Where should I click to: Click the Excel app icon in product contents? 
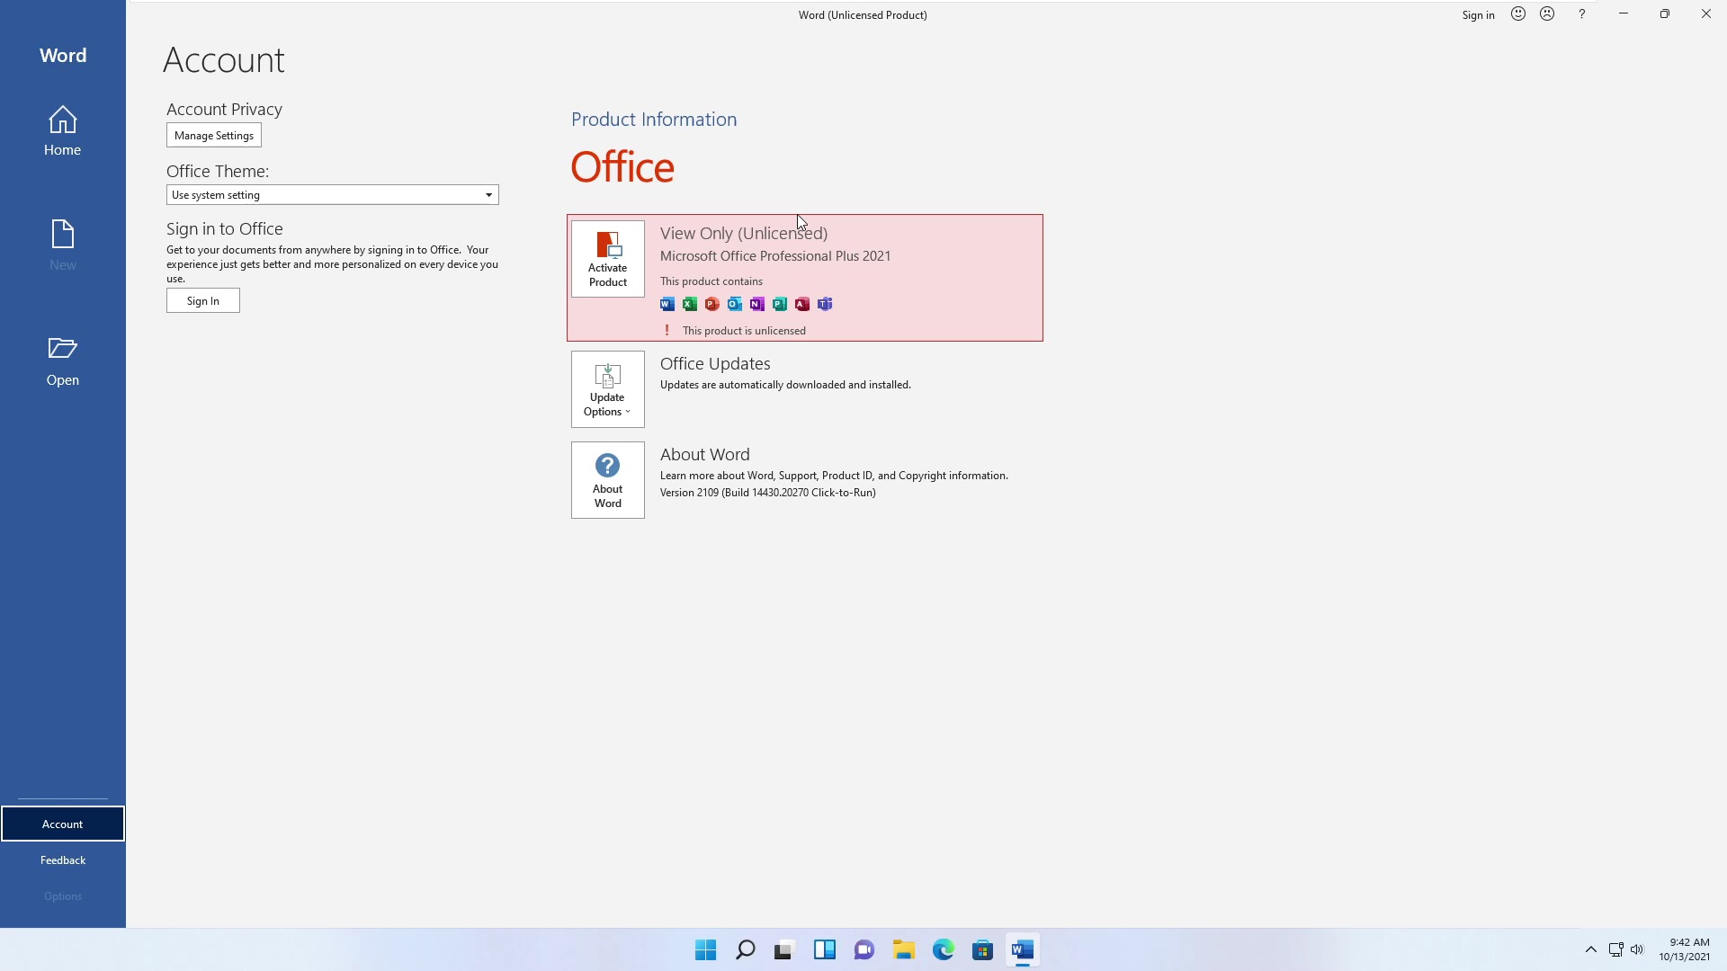coord(690,305)
